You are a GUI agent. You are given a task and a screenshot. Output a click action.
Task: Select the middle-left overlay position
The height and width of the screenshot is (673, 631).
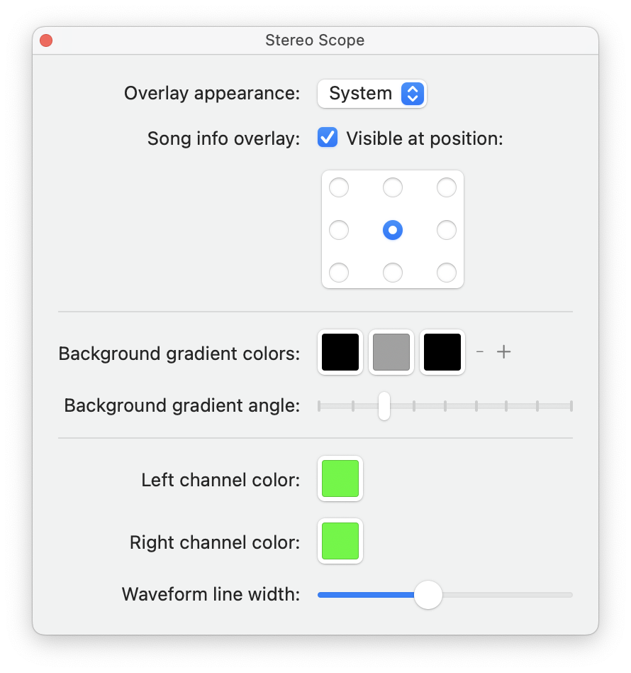(338, 229)
